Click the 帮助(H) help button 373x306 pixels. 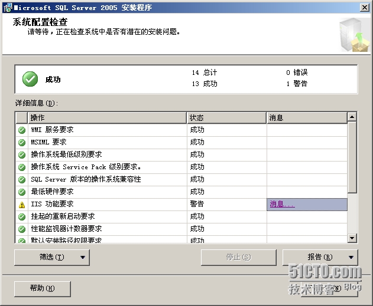click(43, 289)
